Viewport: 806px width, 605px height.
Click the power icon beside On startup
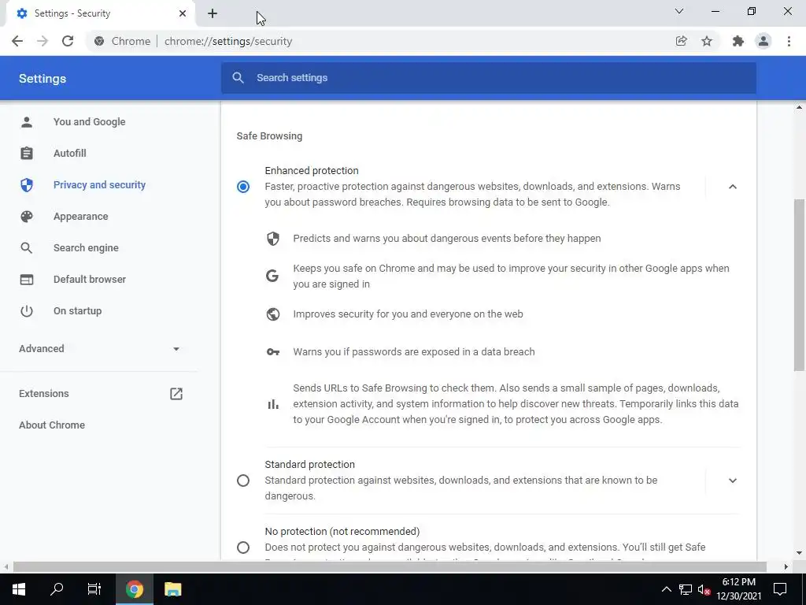pyautogui.click(x=27, y=310)
